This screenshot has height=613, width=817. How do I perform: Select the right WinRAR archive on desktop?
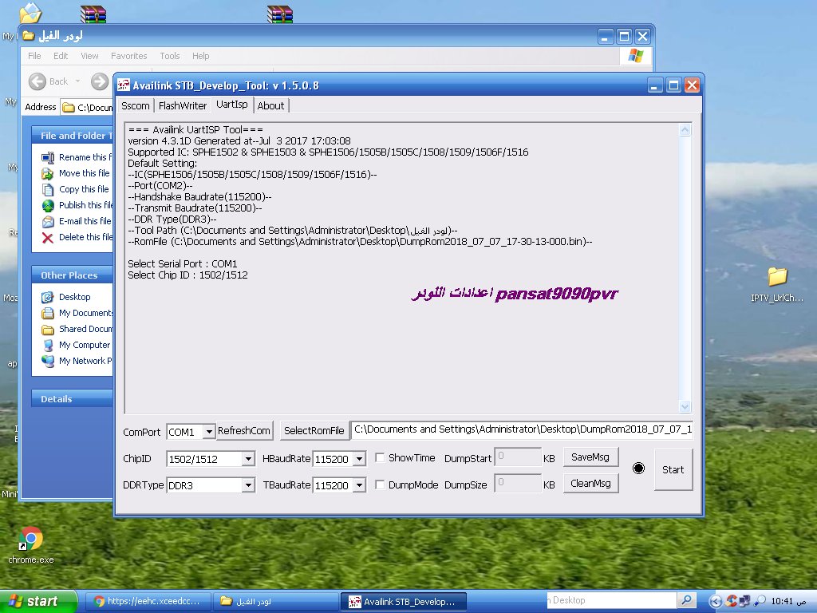point(280,14)
